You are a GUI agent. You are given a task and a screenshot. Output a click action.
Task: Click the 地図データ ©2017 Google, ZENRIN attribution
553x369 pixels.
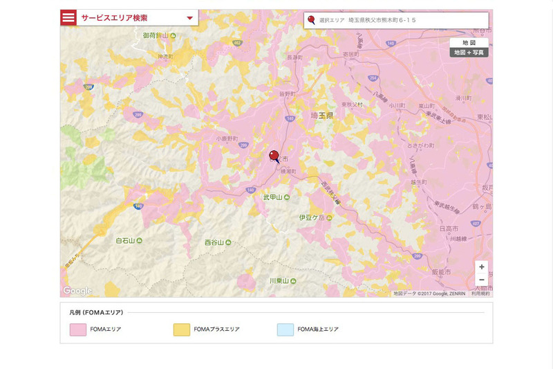(x=429, y=294)
